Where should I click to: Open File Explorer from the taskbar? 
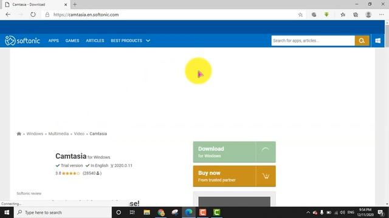coord(146,213)
